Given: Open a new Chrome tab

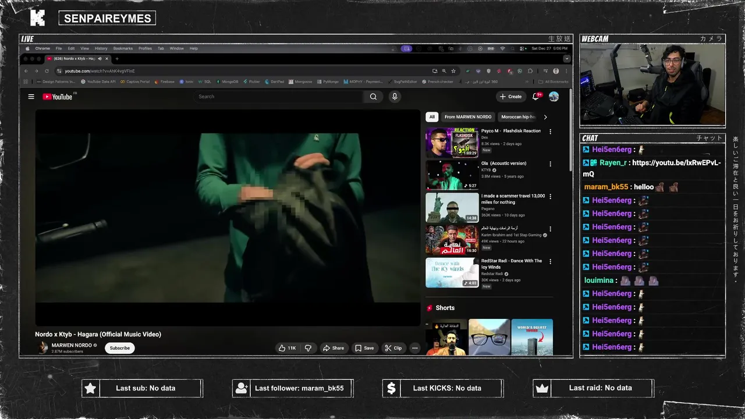Looking at the screenshot, I should click(x=117, y=59).
